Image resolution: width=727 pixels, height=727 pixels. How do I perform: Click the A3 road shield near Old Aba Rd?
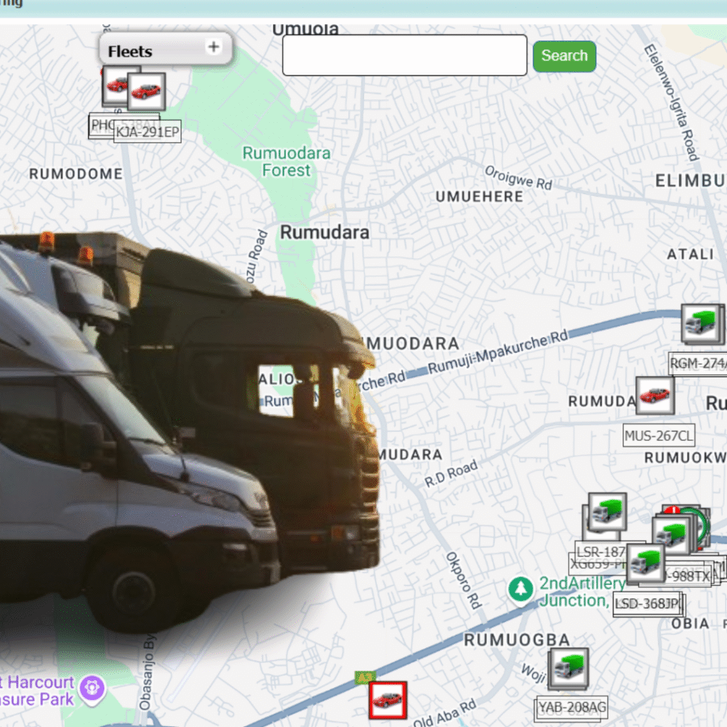coord(365,677)
